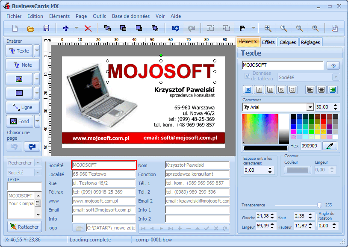Save project with floppy disk icon
This screenshot has width=348, height=247.
pos(46,28)
